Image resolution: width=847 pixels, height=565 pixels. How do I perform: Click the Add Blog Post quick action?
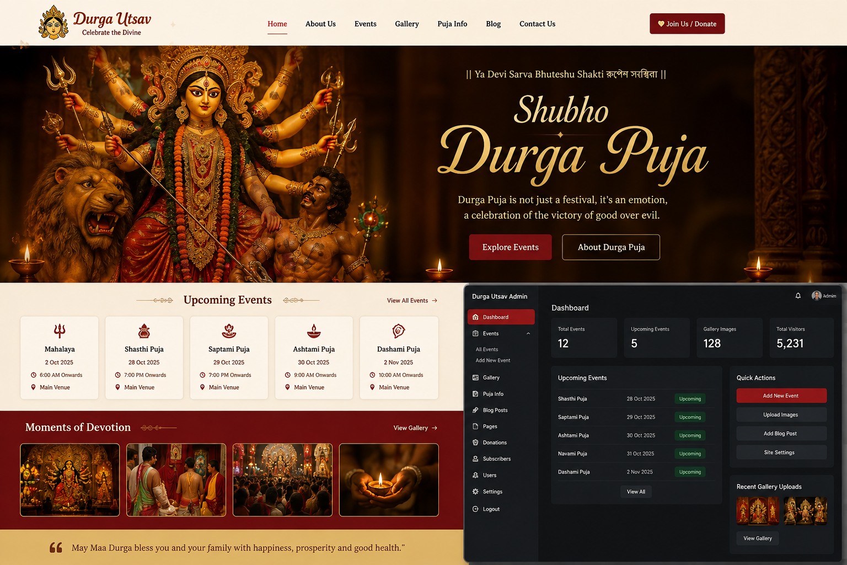point(781,434)
